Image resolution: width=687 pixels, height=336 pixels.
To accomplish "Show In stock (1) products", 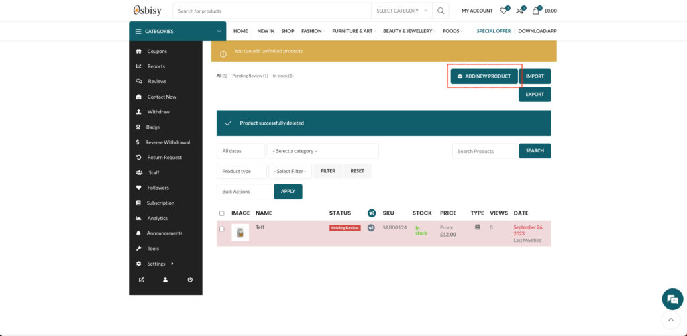I will (x=283, y=76).
